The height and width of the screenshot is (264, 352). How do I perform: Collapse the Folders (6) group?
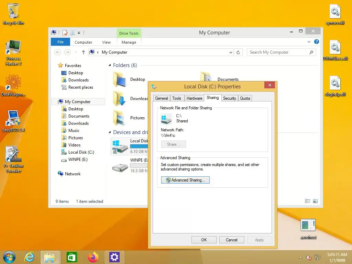coord(110,65)
